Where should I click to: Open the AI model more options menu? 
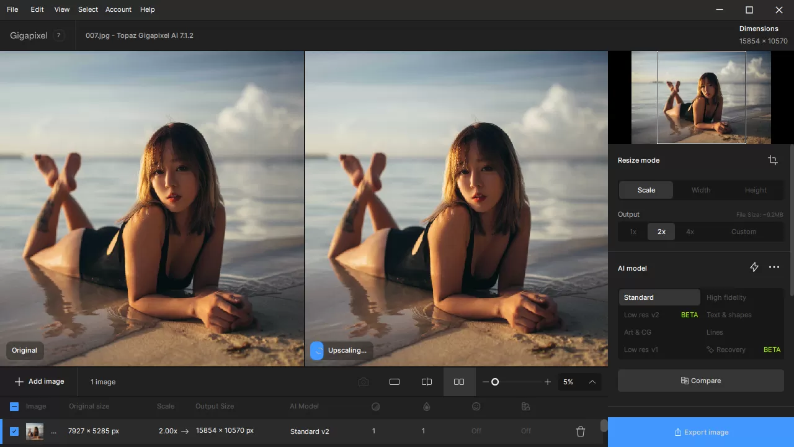point(774,267)
